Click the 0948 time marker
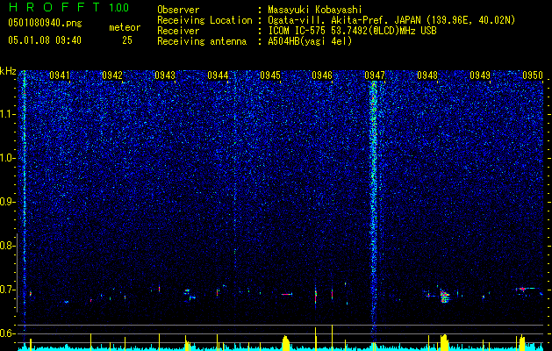 point(427,75)
